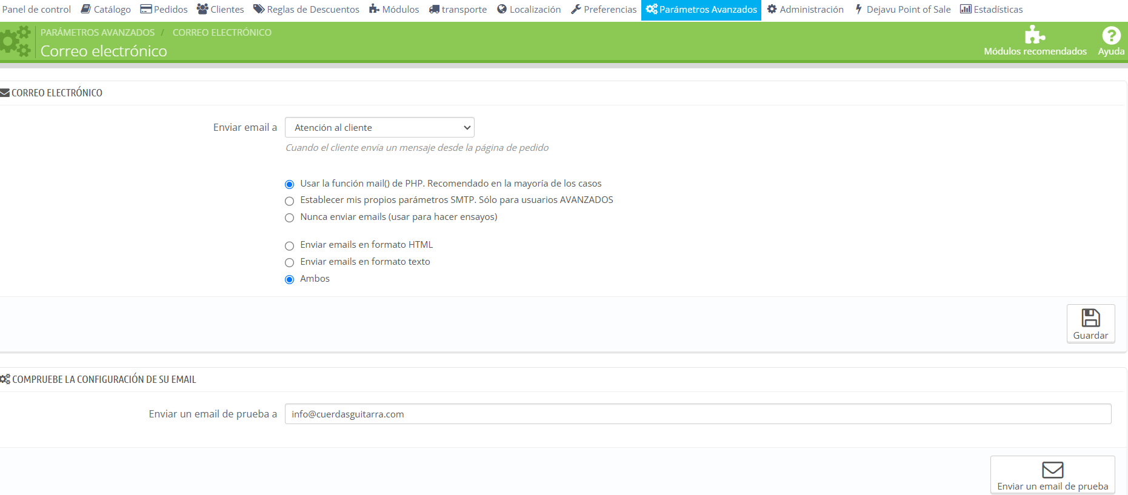Open Panel de control menu
Screen dimensions: 1128x495
click(36, 10)
